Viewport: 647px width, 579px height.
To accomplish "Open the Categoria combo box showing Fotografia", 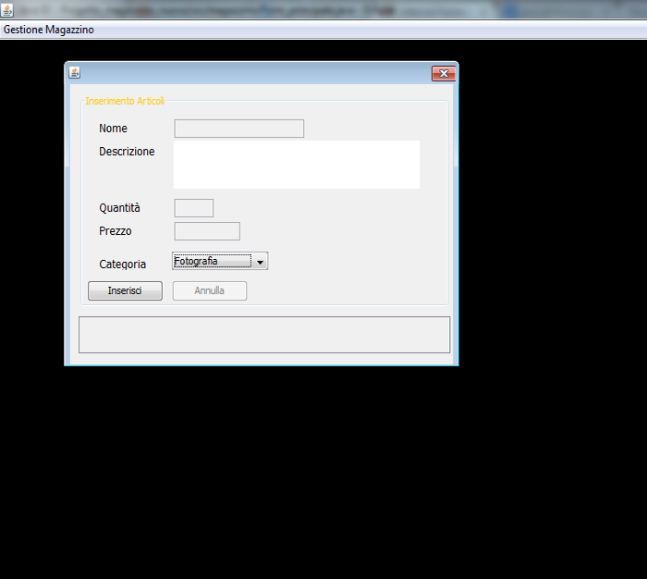I will 220,261.
